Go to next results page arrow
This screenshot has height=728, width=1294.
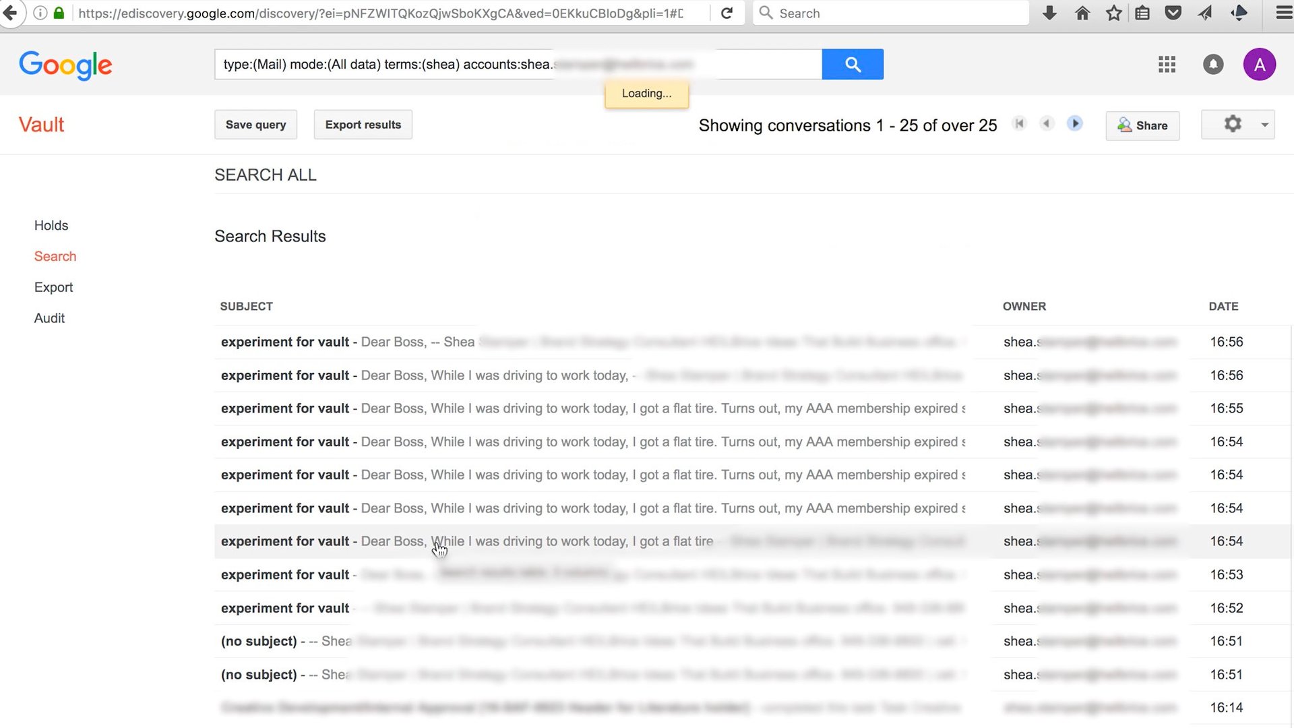[1075, 123]
